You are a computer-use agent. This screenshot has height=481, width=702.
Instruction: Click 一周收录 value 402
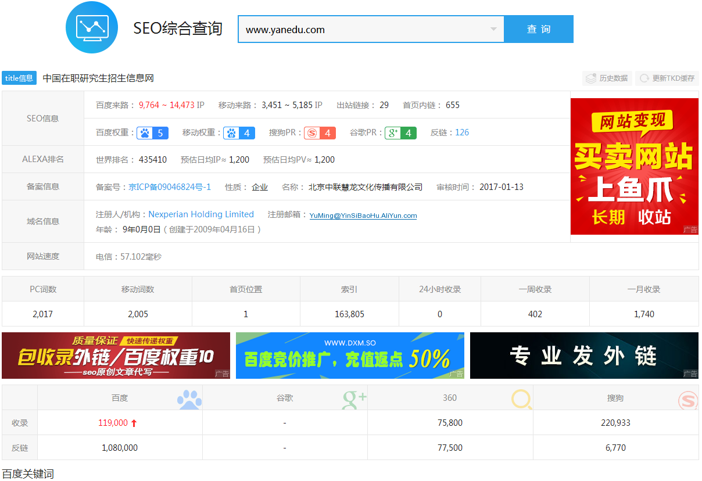(535, 314)
